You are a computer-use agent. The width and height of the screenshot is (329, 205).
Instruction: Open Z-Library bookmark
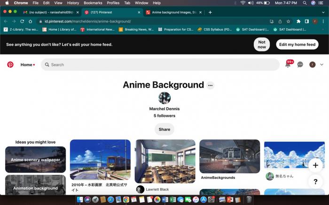pyautogui.click(x=21, y=30)
